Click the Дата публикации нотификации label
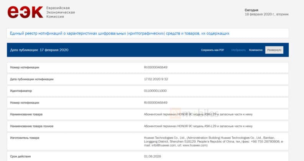The image size is (304, 161). (32, 79)
